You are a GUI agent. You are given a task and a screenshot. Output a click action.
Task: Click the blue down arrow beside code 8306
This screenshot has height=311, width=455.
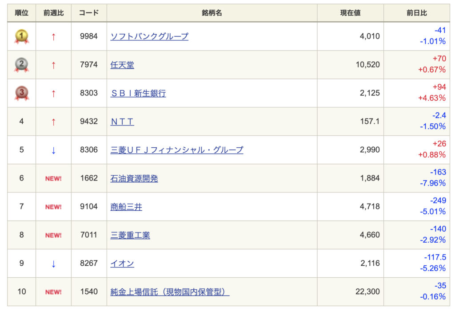(53, 150)
